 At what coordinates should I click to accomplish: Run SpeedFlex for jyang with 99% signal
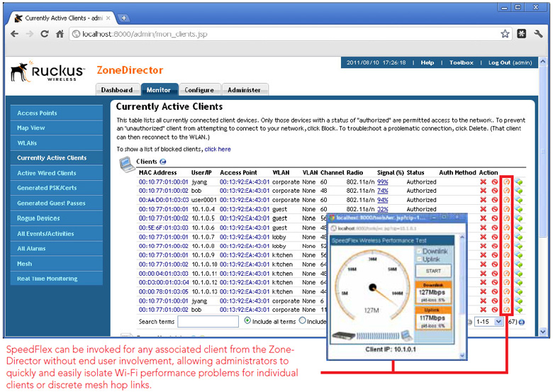pyautogui.click(x=506, y=182)
